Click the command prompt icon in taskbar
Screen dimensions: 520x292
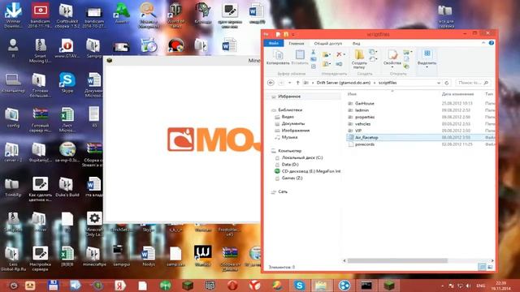pos(366,285)
